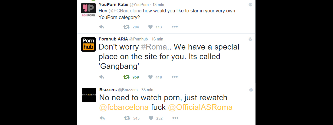Open the @fcbarcelona mention in Brazzers tweet
The width and height of the screenshot is (333, 125).
tap(124, 107)
